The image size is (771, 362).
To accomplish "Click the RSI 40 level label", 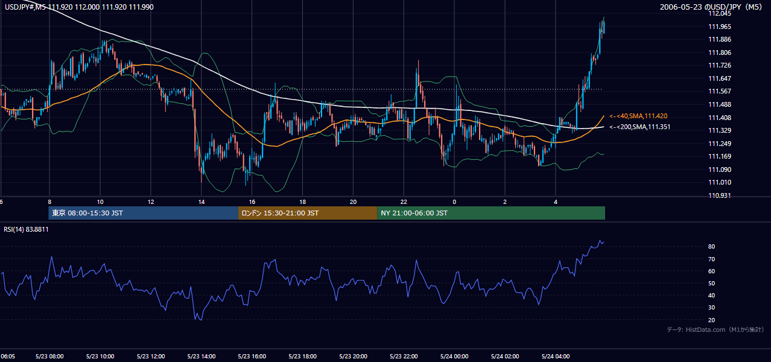I will [x=711, y=295].
